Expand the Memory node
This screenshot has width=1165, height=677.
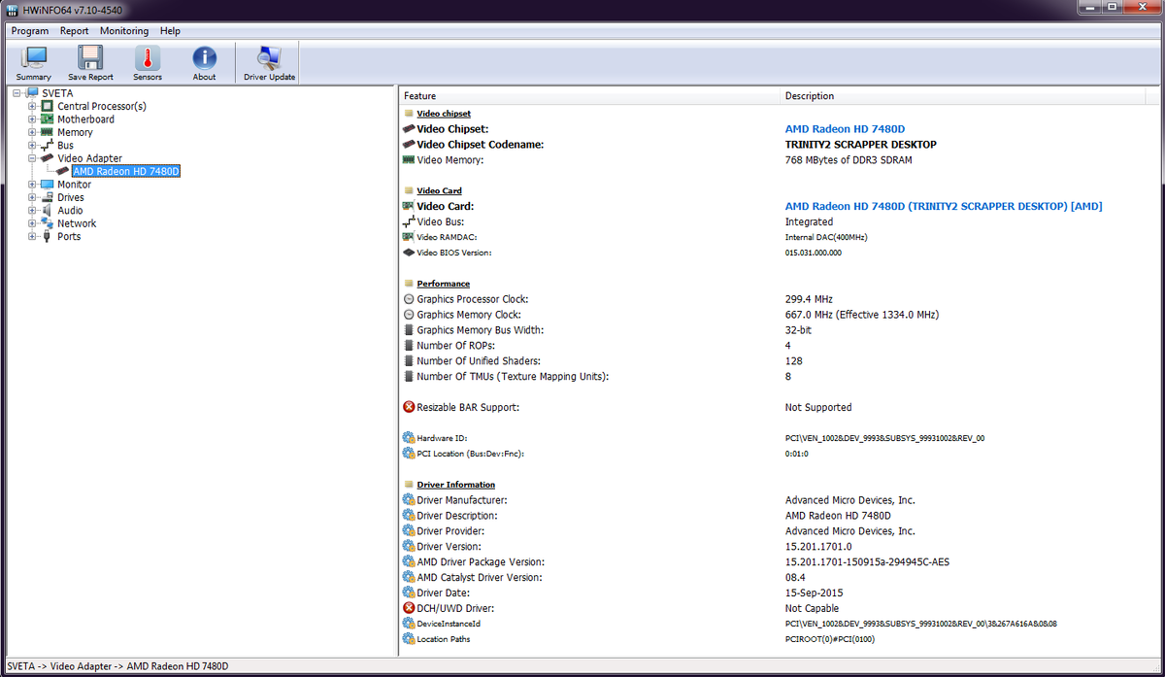click(x=33, y=132)
